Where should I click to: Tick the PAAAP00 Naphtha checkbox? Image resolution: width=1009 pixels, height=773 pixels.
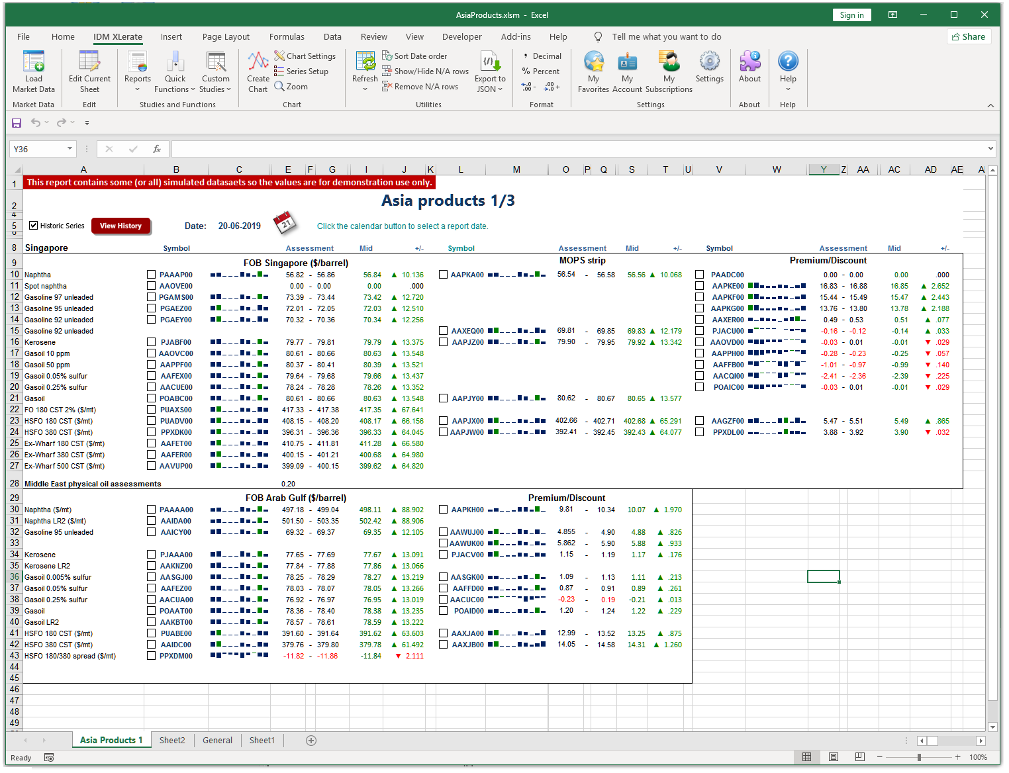point(151,275)
